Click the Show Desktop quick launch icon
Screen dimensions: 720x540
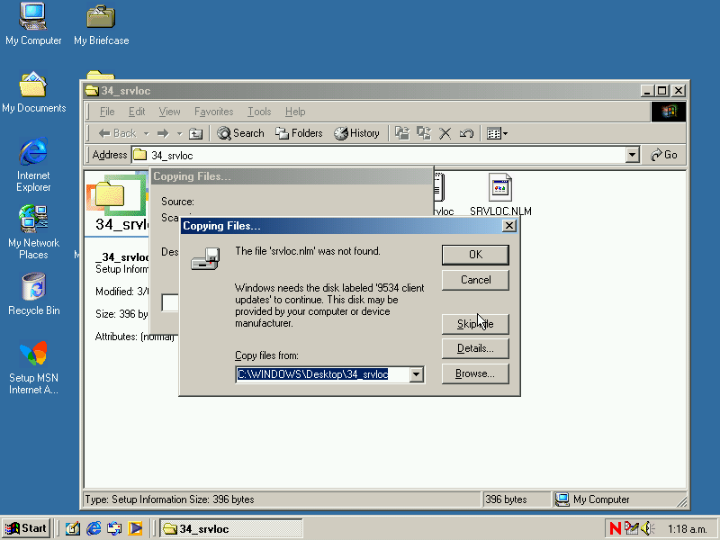coord(73,528)
